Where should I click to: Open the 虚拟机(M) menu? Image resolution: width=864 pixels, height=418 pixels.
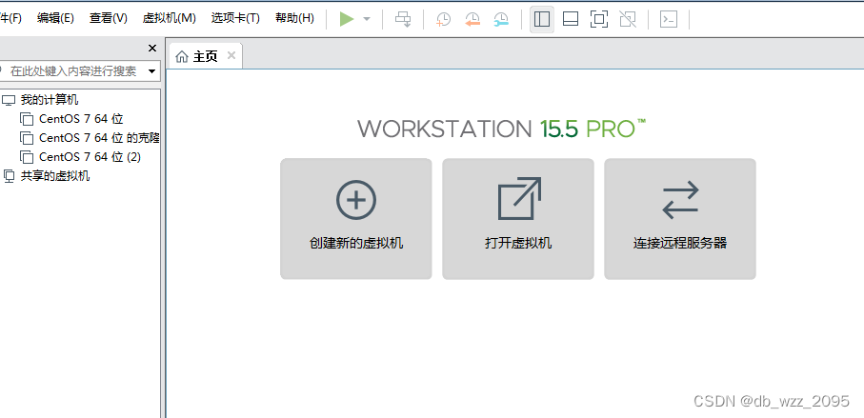point(169,18)
